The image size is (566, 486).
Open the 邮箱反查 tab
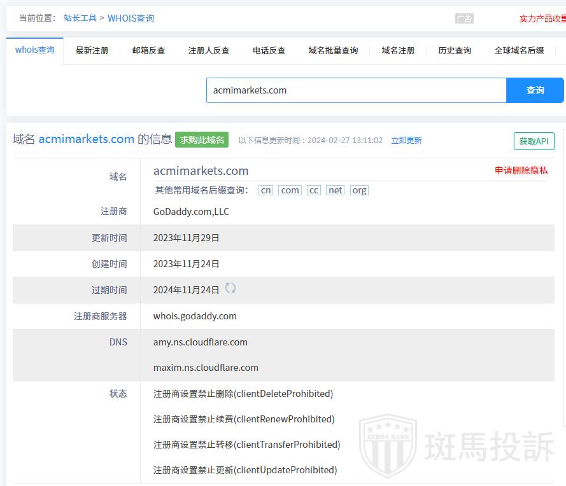point(148,50)
